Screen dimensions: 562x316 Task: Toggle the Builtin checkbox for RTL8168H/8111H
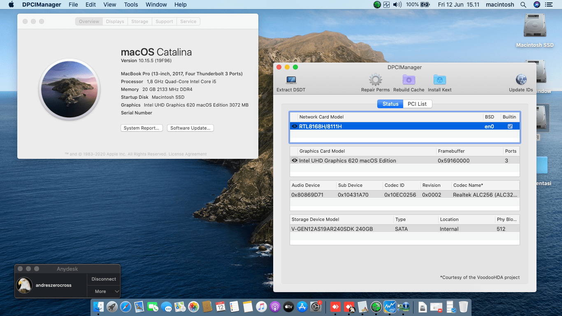(510, 126)
